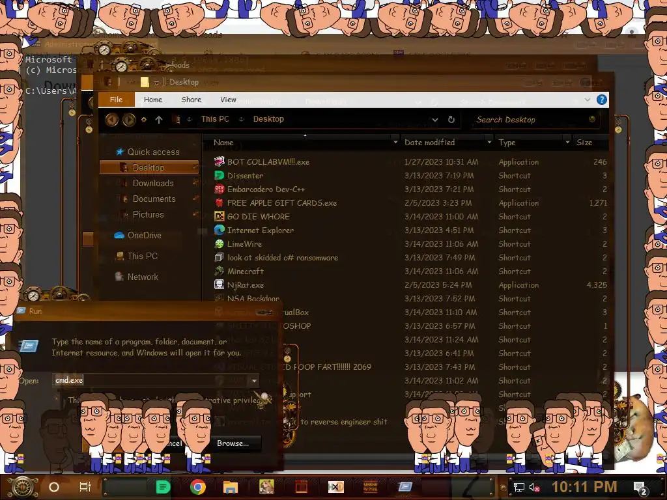The height and width of the screenshot is (500, 667).
Task: Open the Date modified column filter dropdown
Action: click(489, 142)
